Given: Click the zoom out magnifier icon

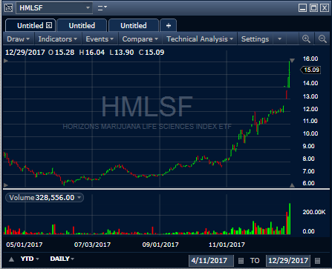Looking at the screenshot, I should (x=322, y=39).
